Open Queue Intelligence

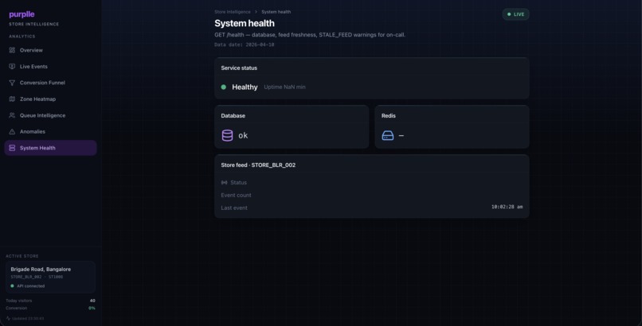coord(50,115)
